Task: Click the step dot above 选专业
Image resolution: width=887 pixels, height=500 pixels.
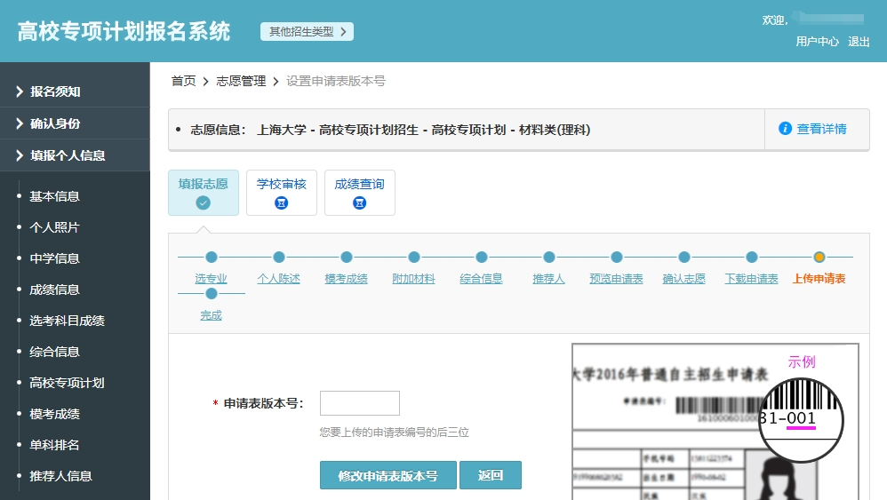Action: click(x=212, y=257)
